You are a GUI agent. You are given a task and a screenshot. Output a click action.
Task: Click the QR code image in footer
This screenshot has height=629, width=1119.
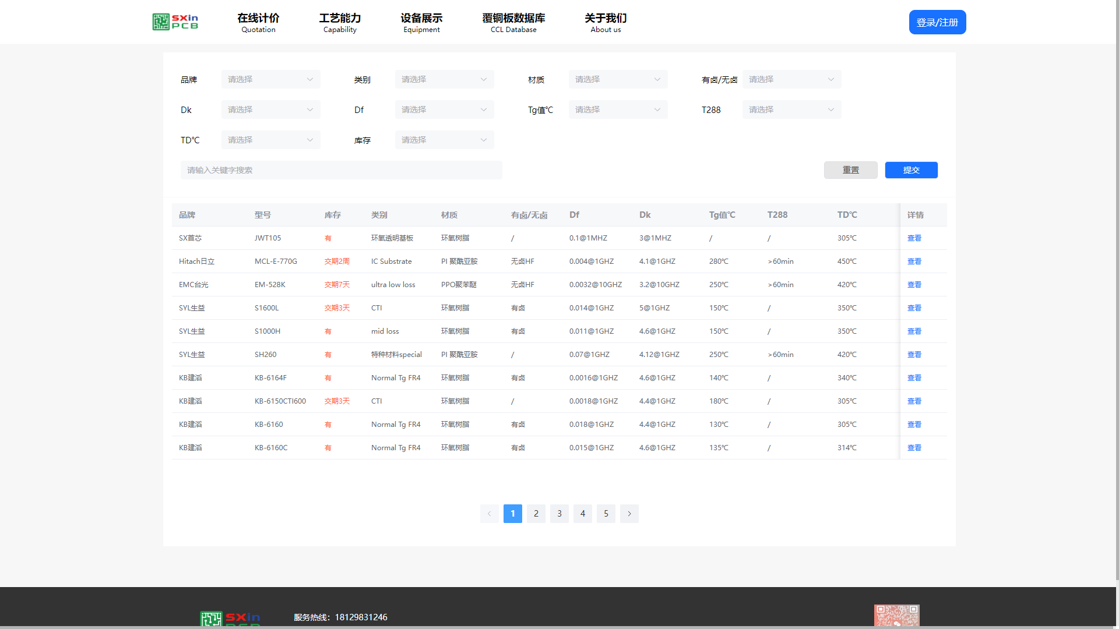pos(896,616)
